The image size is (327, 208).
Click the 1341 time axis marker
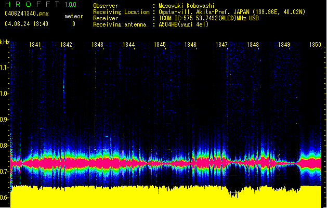[35, 45]
